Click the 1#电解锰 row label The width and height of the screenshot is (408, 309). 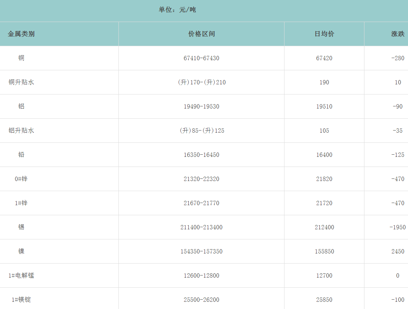21,275
